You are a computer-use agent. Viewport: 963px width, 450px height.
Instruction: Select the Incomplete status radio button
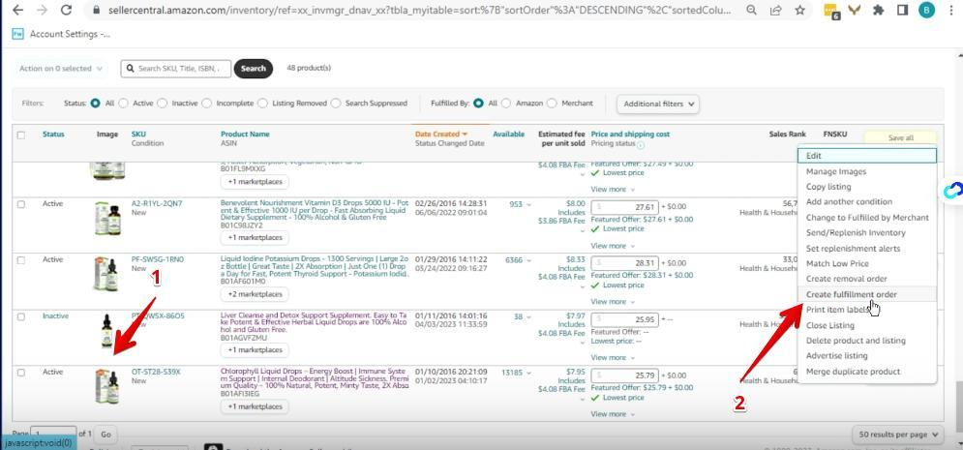206,104
